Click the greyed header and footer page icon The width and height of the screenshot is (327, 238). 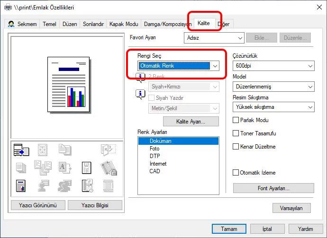coord(108,186)
